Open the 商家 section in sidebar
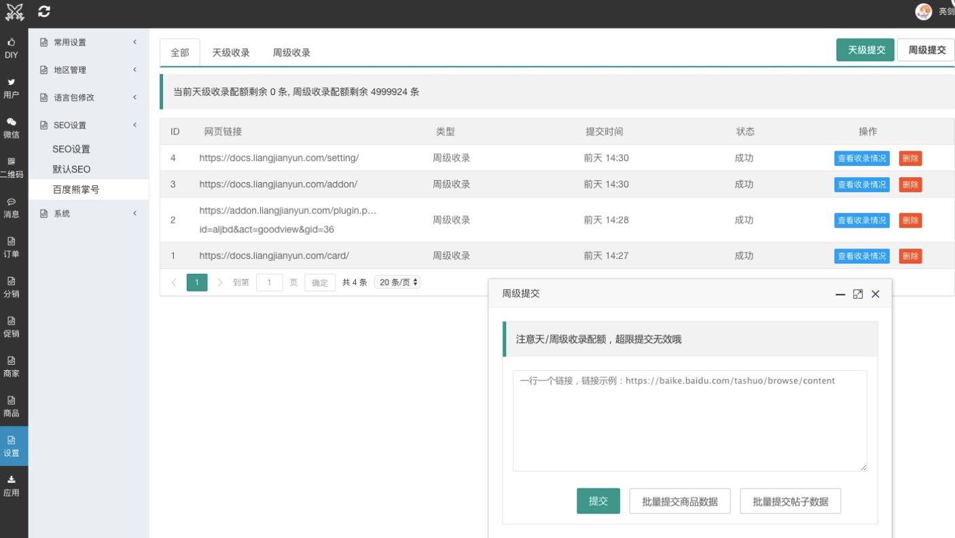This screenshot has width=955, height=538. pyautogui.click(x=12, y=367)
